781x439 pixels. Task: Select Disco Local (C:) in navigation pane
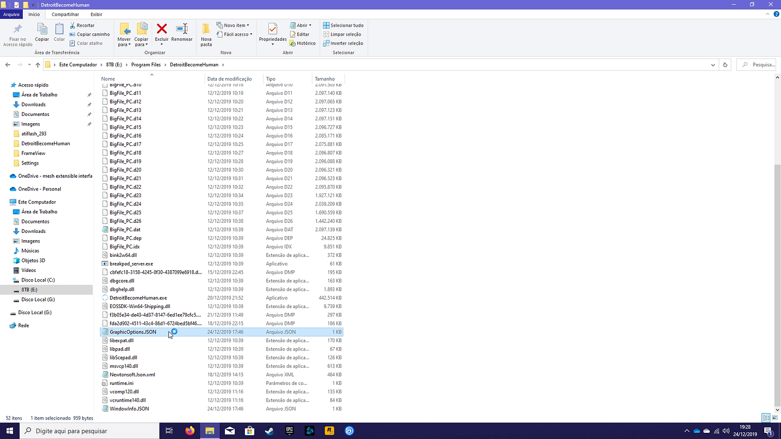38,280
